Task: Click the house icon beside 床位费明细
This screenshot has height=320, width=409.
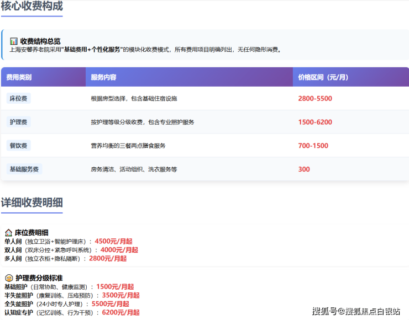Action: point(8,233)
